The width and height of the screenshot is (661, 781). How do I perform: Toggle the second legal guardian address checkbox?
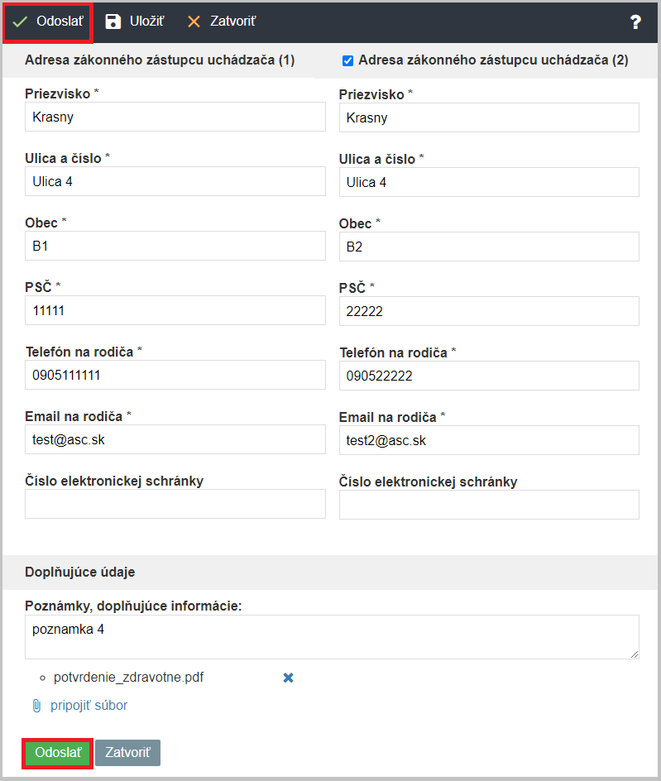[347, 60]
